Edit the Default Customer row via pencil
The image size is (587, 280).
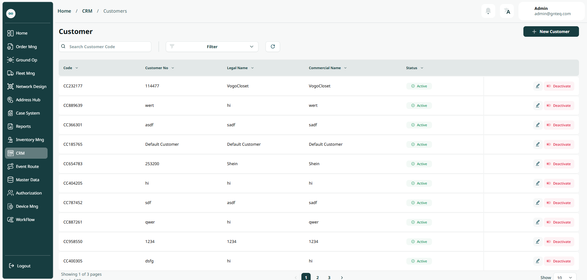click(x=538, y=144)
